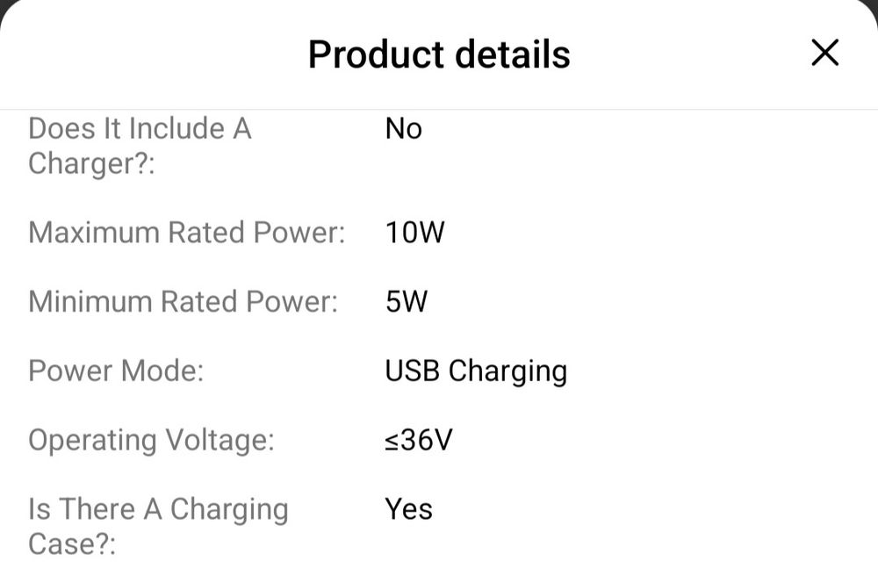This screenshot has height=583, width=878.
Task: Select the Minimum Rated Power label
Action: click(x=183, y=302)
